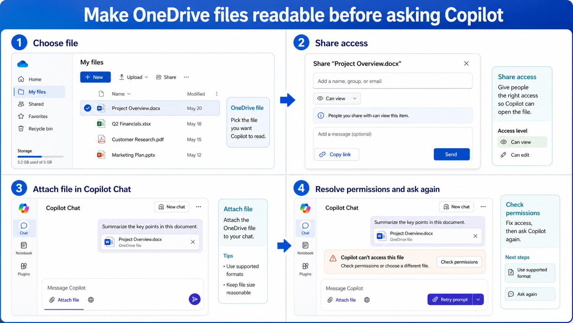This screenshot has width=573, height=323.
Task: Select My files in OneDrive sidebar
Action: click(39, 92)
